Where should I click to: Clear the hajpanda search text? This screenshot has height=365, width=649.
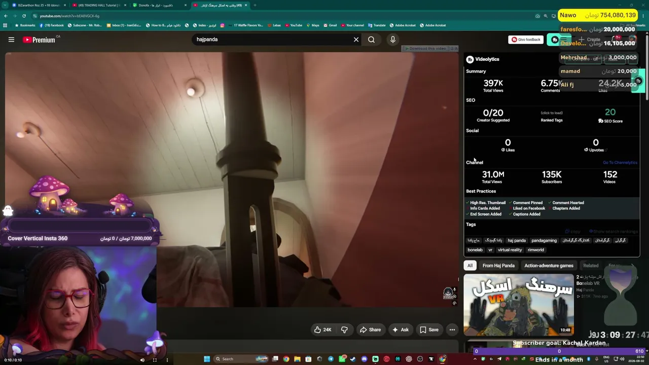coord(356,40)
